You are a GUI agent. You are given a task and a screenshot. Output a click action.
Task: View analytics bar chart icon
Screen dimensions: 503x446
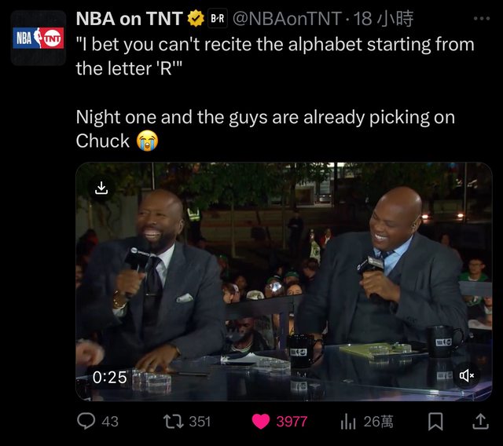(x=348, y=422)
